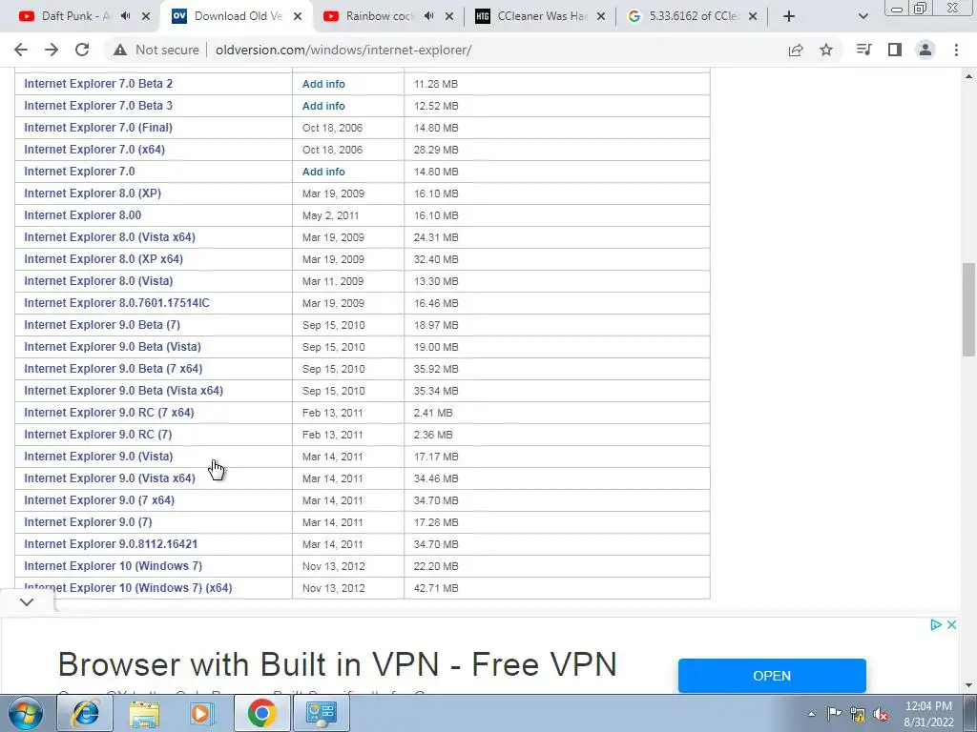Go forward one page in Chrome
This screenshot has height=732, width=977.
(52, 50)
